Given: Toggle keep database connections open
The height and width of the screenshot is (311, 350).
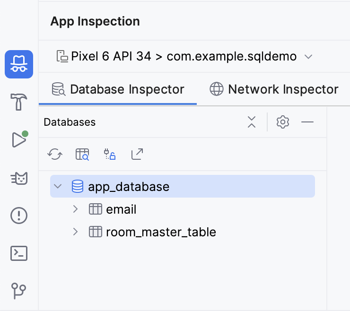Looking at the screenshot, I should click(110, 154).
